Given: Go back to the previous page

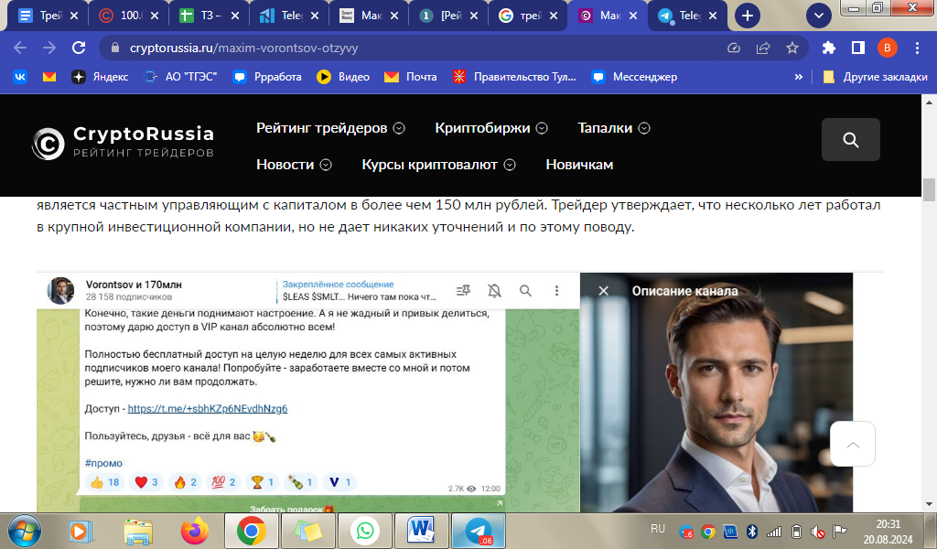Looking at the screenshot, I should pyautogui.click(x=20, y=48).
